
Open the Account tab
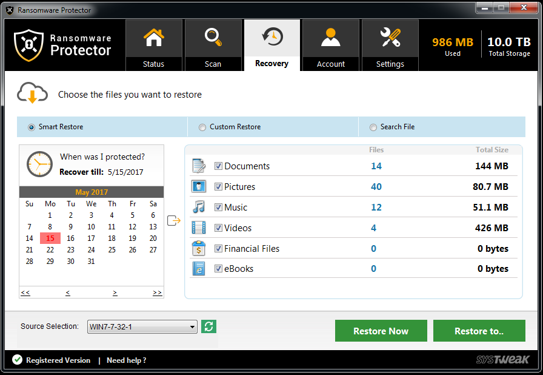point(331,46)
